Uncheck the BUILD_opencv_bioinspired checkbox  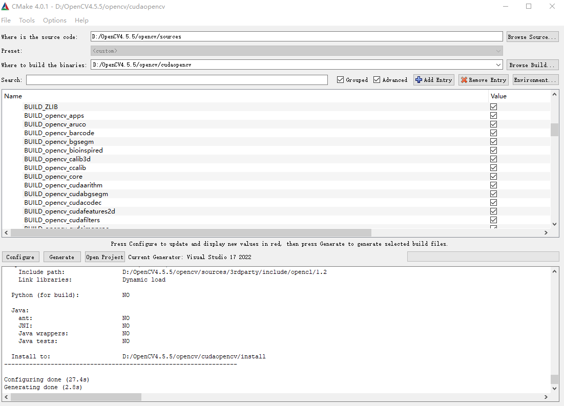tap(493, 151)
